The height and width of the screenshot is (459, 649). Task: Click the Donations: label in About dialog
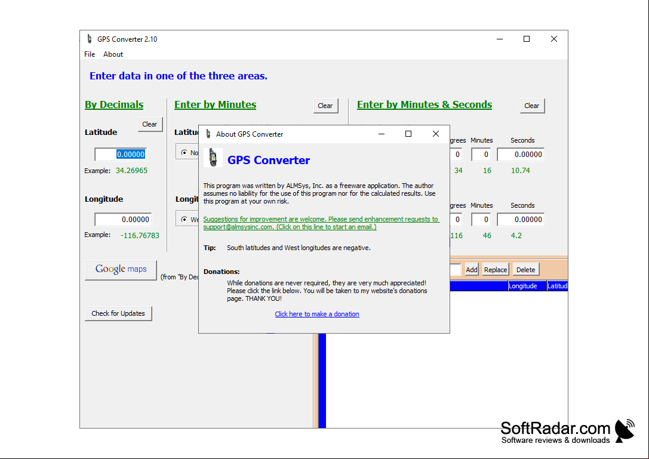(x=222, y=272)
